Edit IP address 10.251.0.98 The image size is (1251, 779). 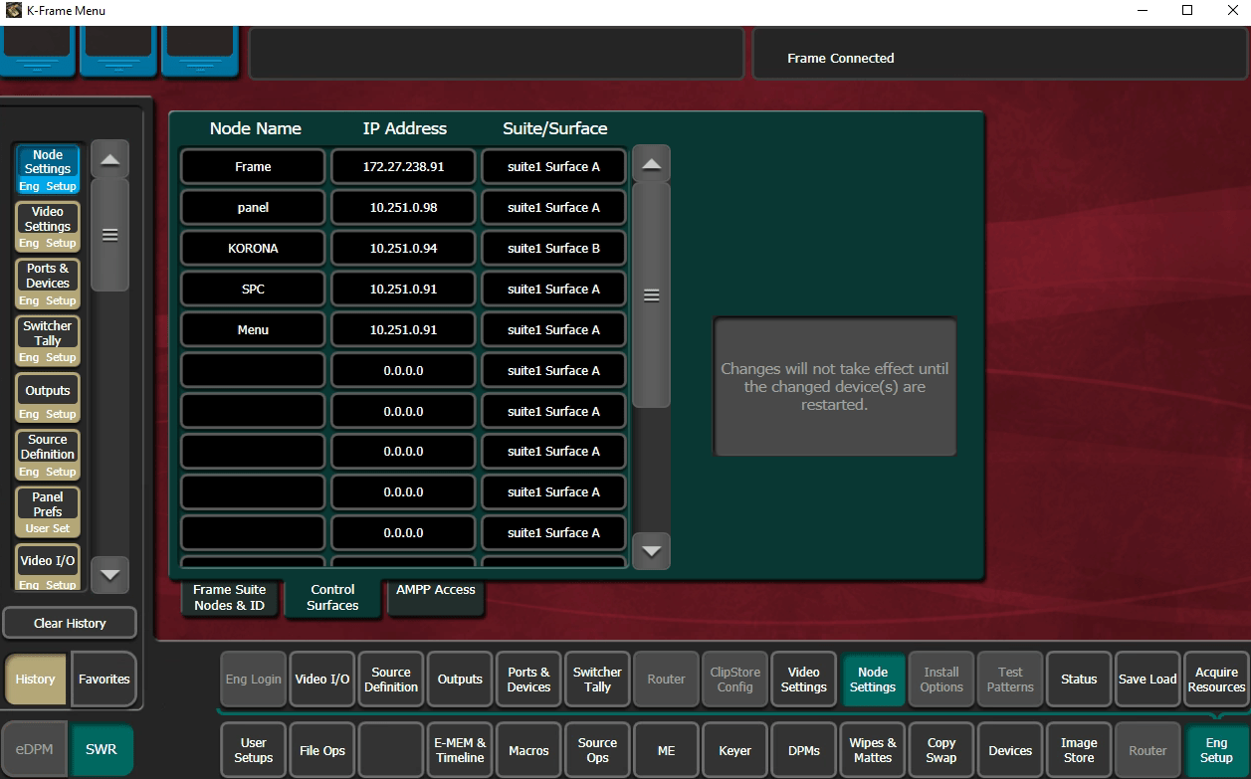(403, 208)
